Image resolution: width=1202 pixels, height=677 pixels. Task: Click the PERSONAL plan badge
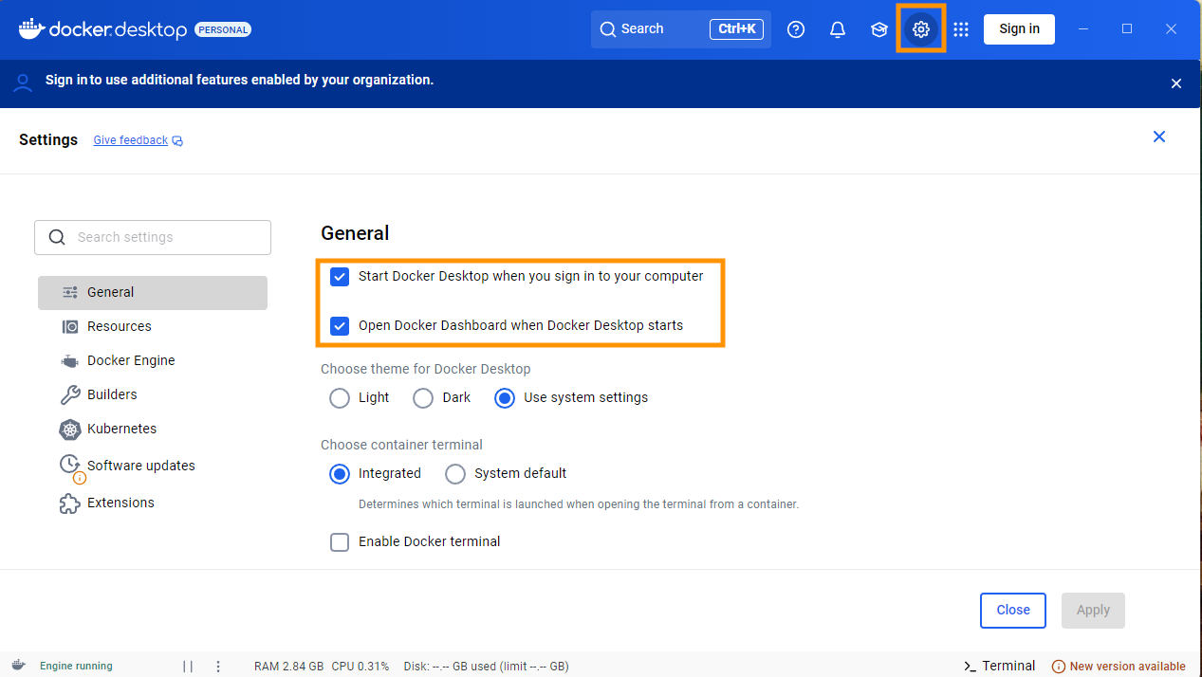coord(223,29)
